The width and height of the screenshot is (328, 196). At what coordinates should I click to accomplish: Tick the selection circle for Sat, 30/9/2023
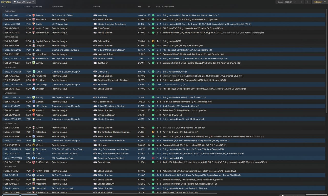point(3,63)
